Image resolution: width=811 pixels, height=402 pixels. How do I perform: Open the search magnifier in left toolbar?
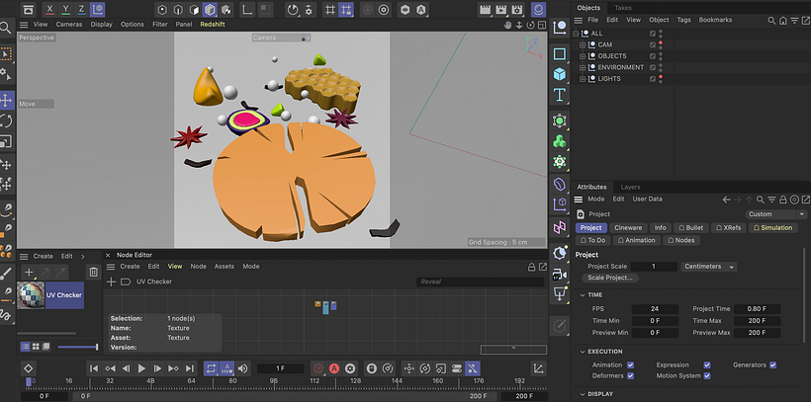[x=6, y=28]
